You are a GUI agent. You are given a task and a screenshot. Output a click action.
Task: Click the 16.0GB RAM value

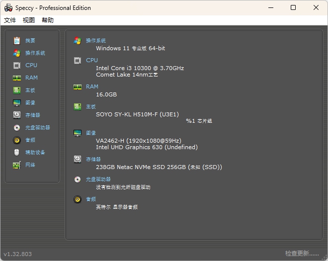106,94
